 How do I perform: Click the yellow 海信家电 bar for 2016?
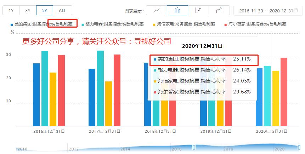click(53, 99)
